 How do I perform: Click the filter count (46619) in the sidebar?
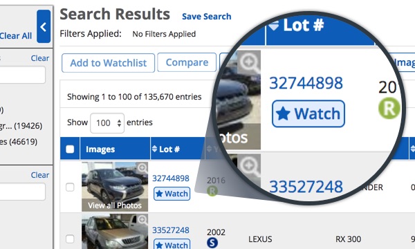23,142
